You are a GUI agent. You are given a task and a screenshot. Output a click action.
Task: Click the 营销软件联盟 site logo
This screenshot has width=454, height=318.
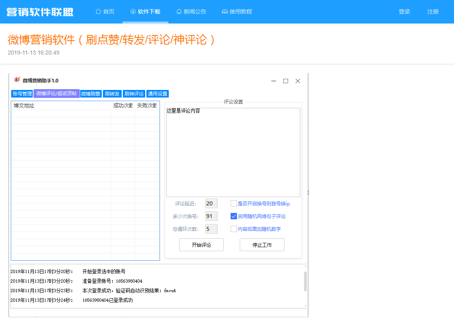coord(40,12)
